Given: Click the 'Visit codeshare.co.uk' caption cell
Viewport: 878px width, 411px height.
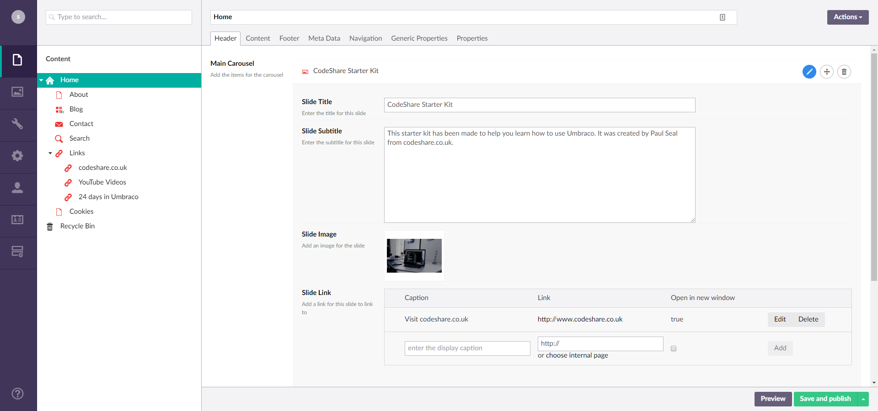Looking at the screenshot, I should 436,320.
